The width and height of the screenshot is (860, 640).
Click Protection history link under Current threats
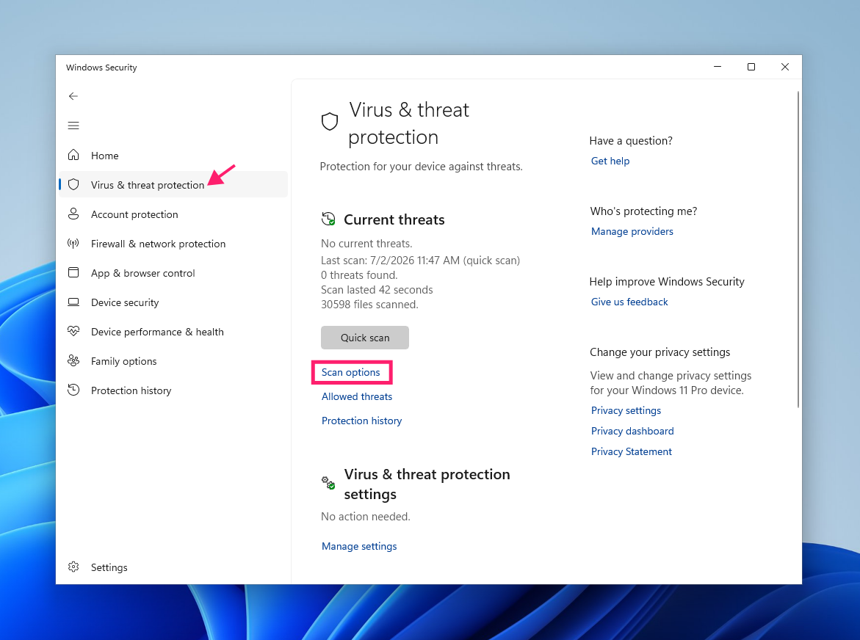point(361,421)
